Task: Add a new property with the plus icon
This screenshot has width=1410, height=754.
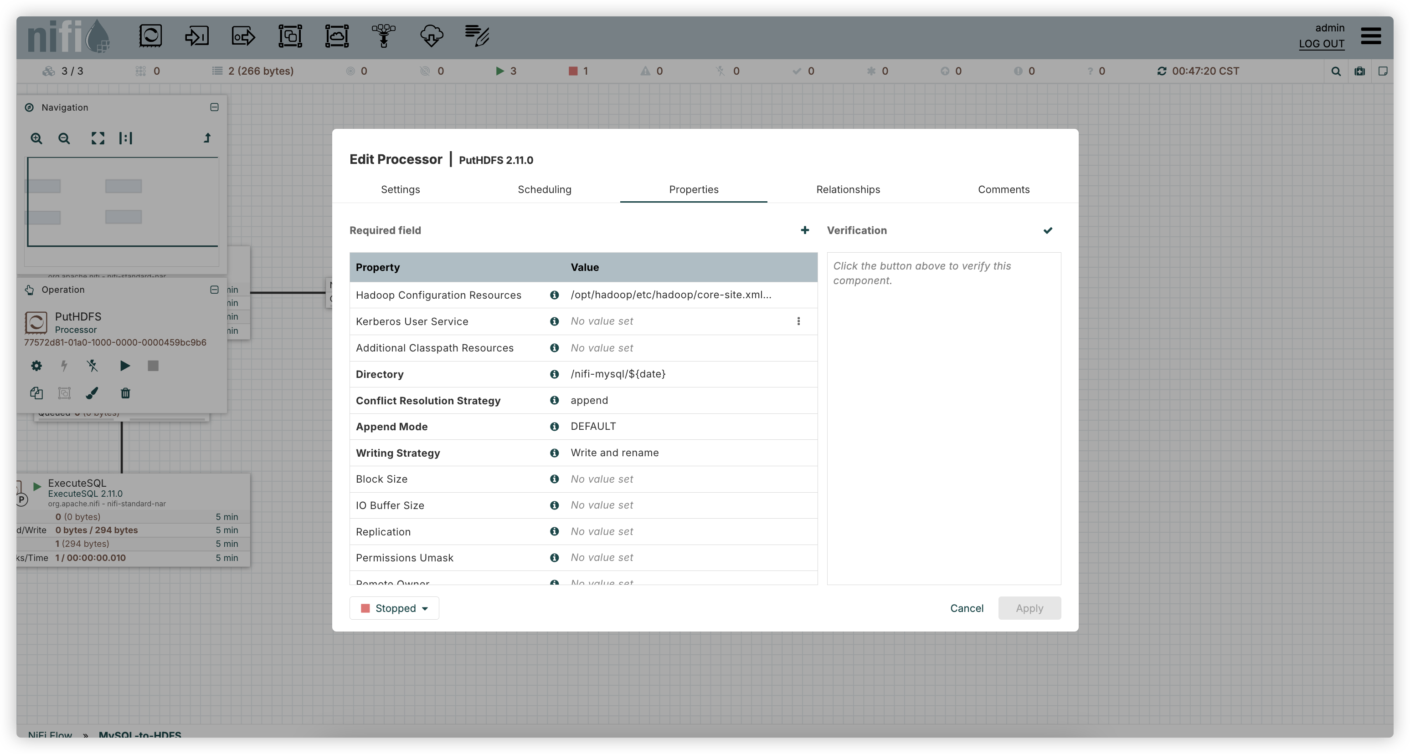Action: pos(805,230)
